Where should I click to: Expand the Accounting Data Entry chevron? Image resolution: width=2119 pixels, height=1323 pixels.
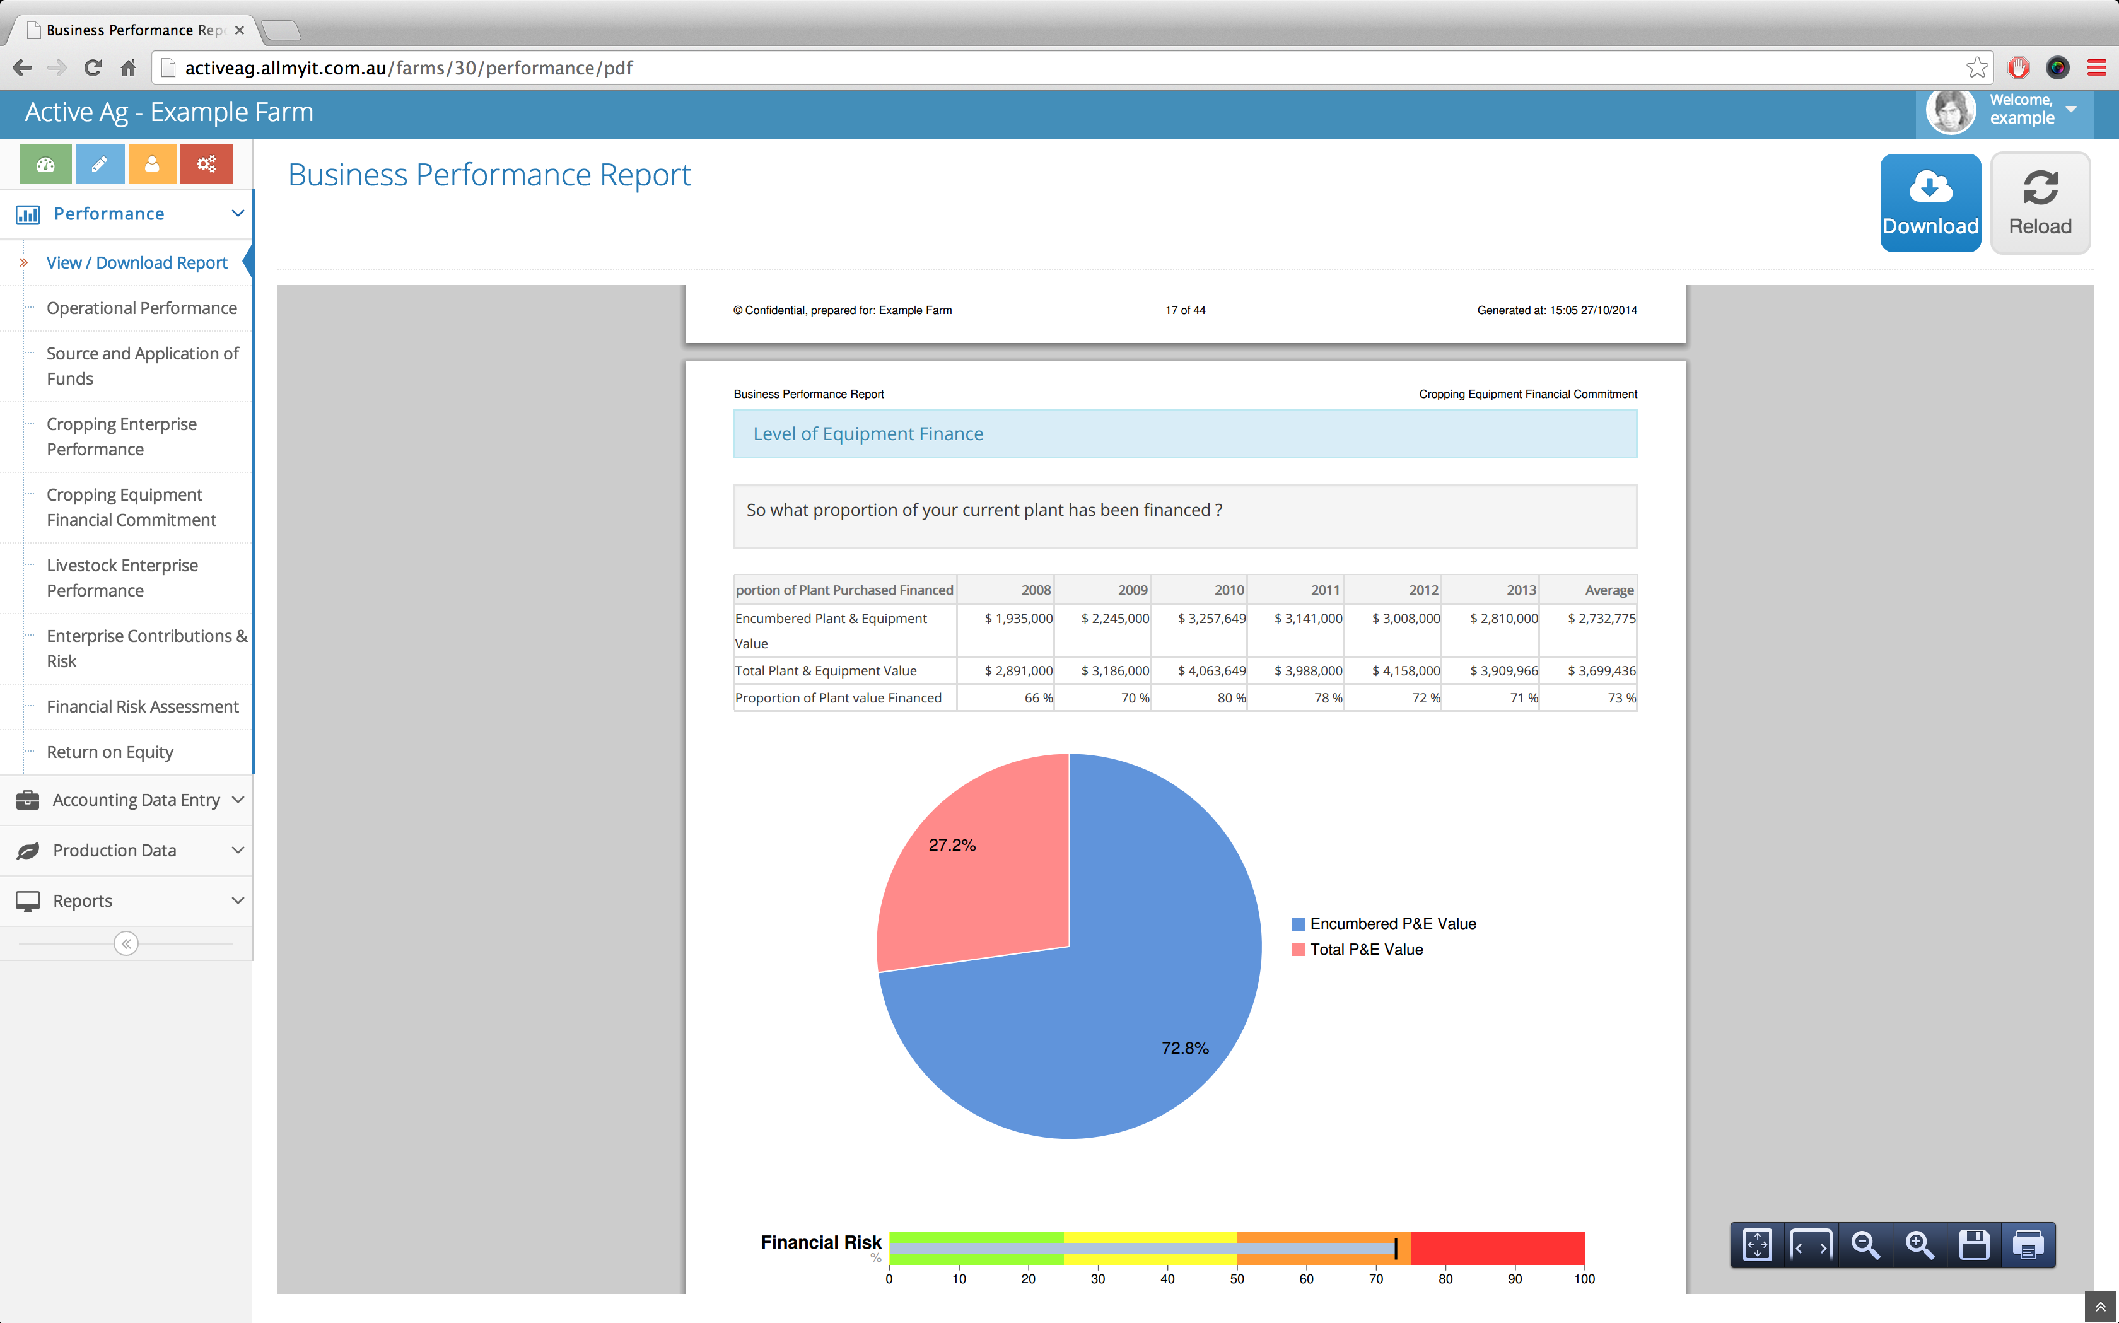pyautogui.click(x=238, y=800)
